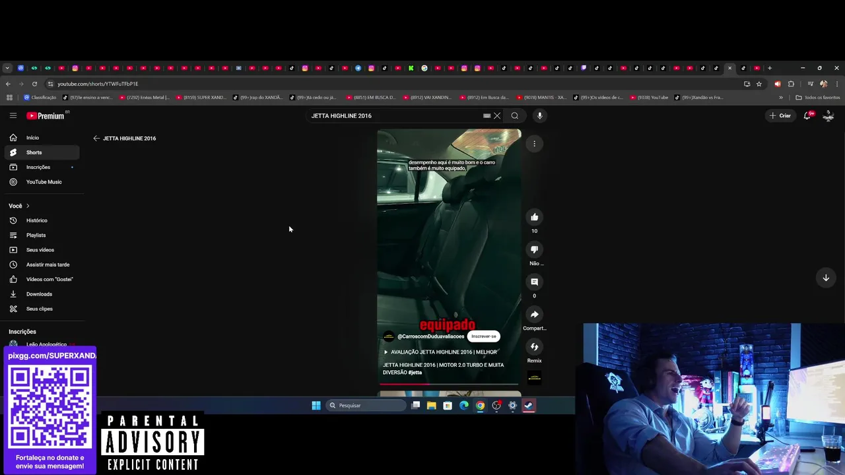Focus the YouTube search field
This screenshot has width=845, height=475.
pos(396,115)
